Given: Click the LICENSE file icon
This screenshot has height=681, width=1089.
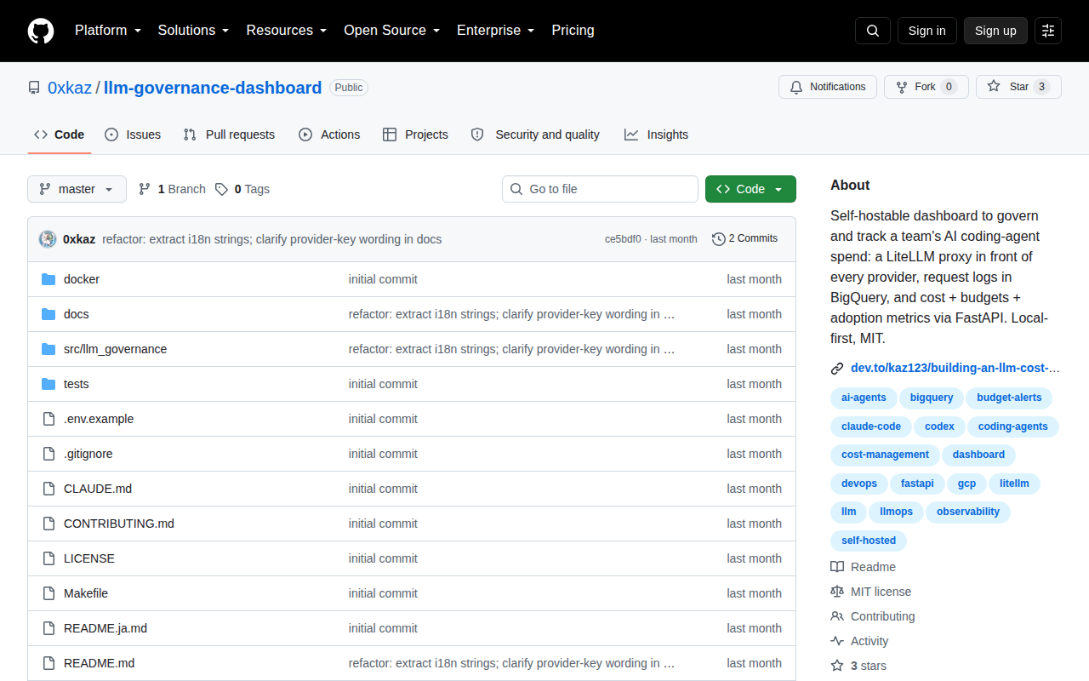Looking at the screenshot, I should click(x=48, y=558).
